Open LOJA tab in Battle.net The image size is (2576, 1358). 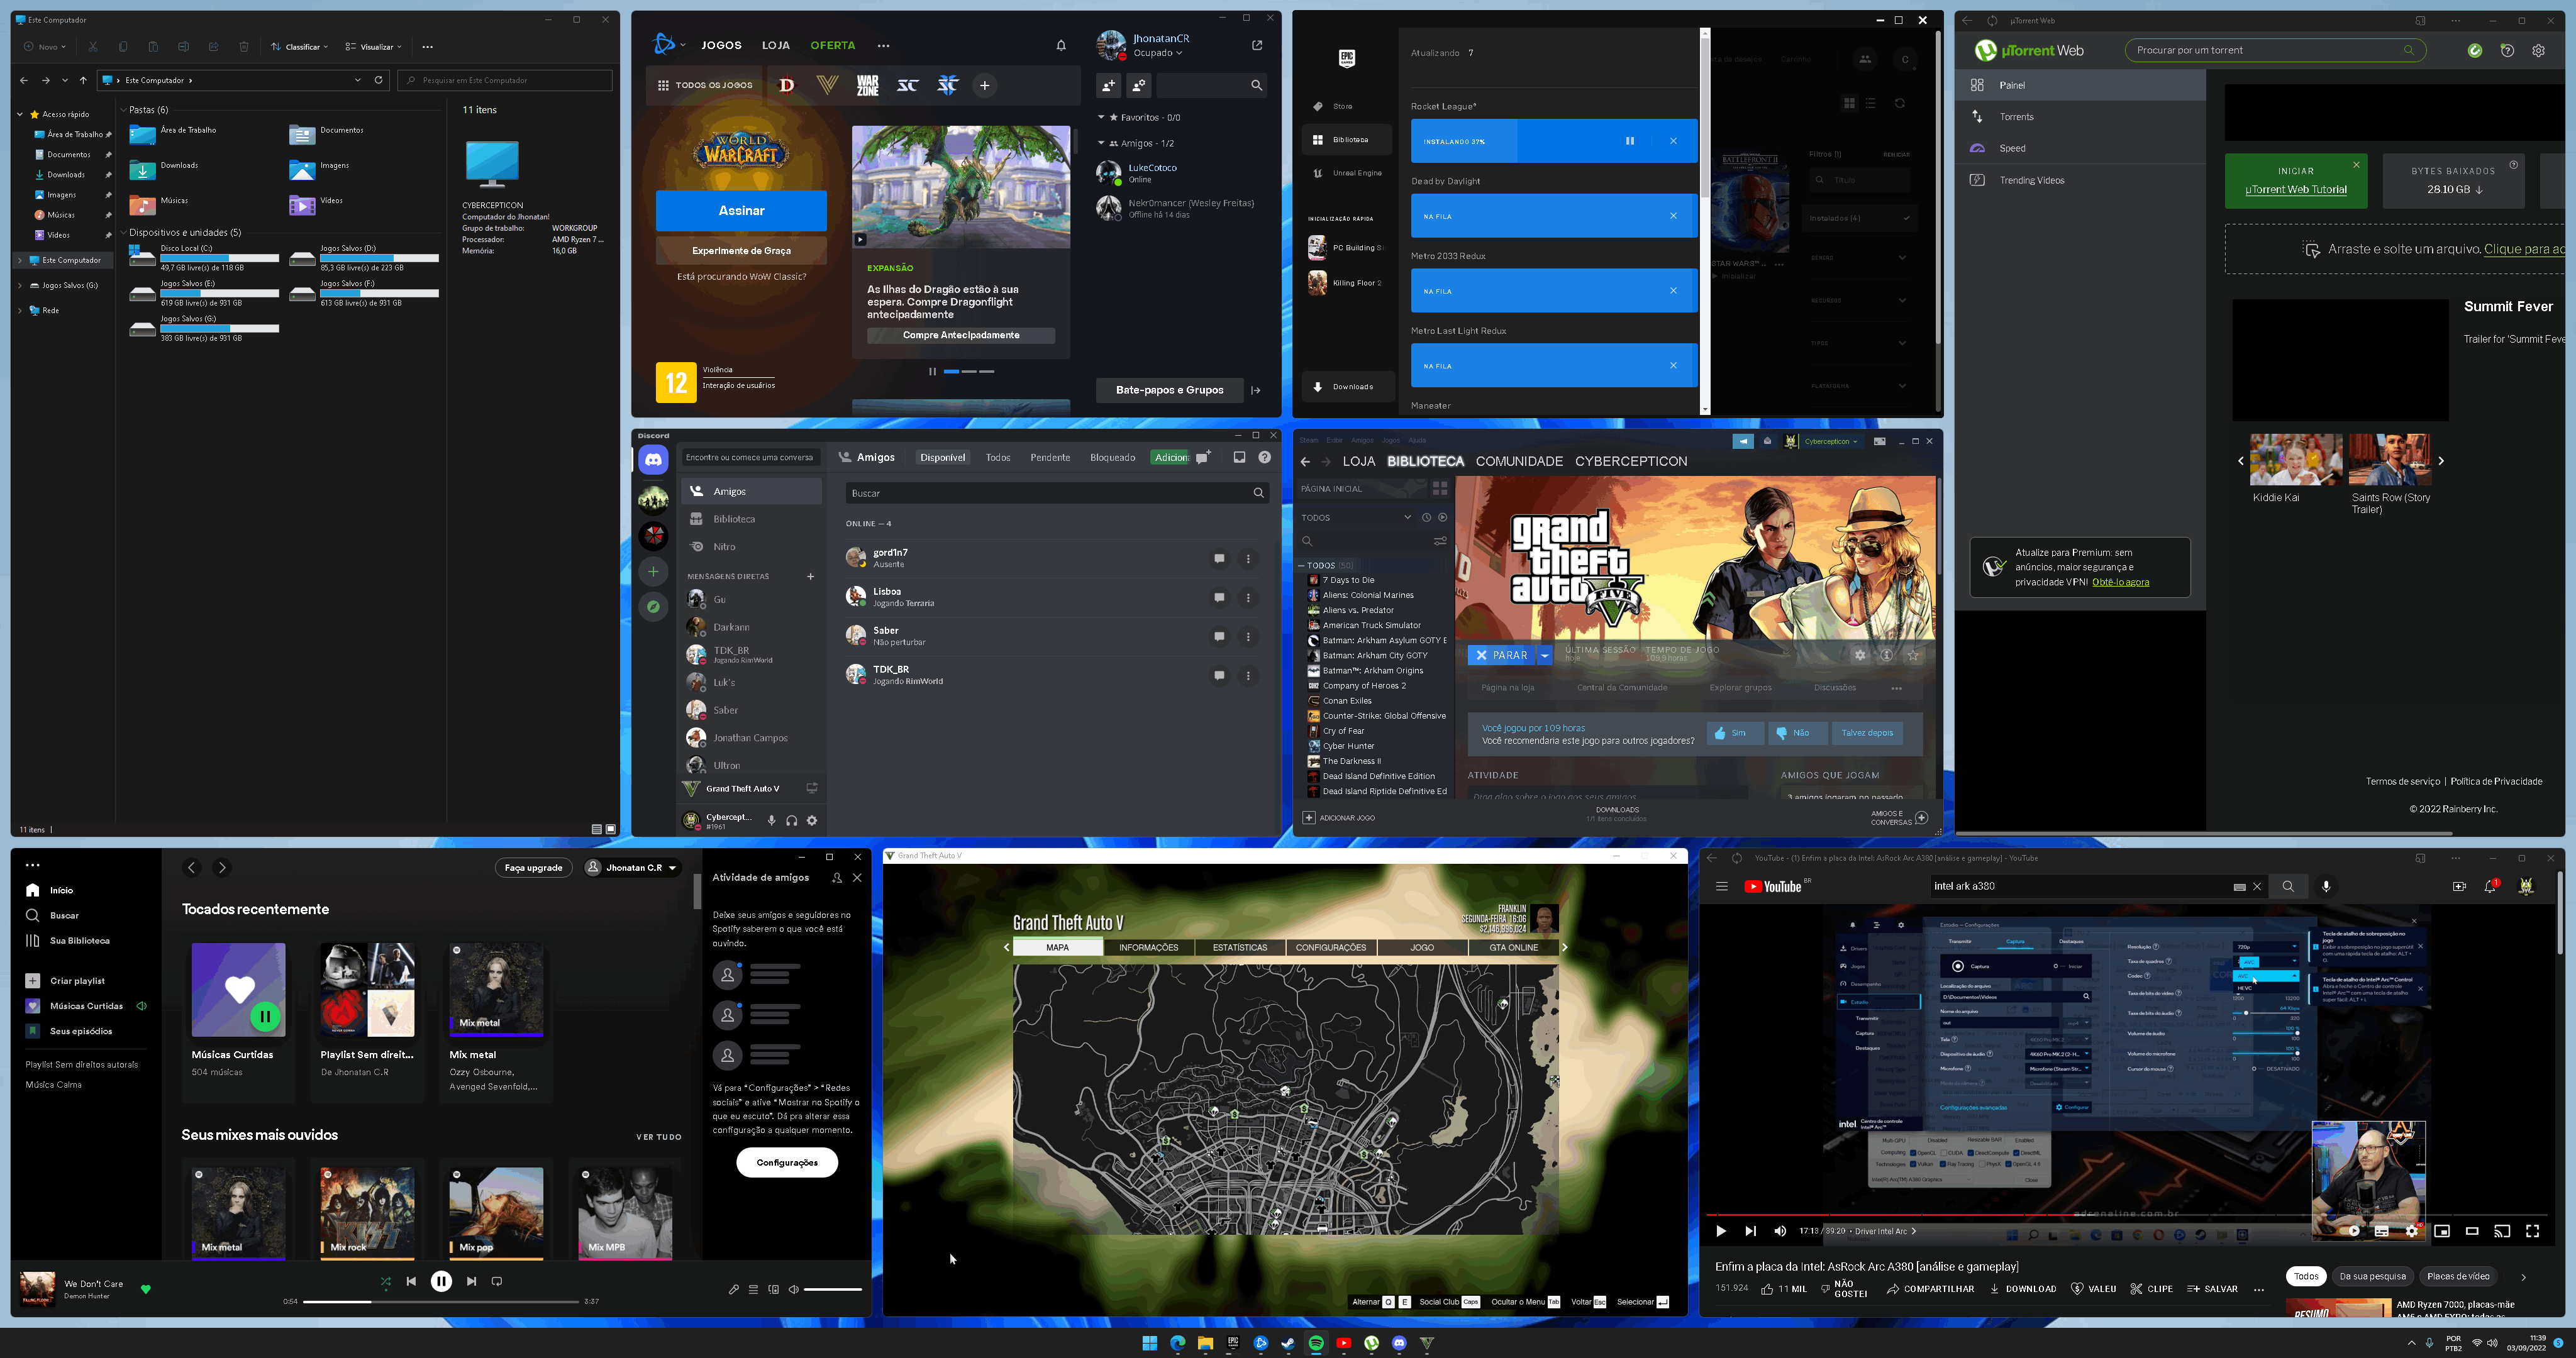coord(776,45)
